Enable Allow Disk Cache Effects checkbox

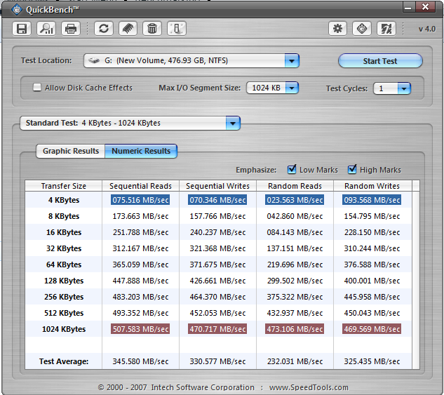pos(38,88)
